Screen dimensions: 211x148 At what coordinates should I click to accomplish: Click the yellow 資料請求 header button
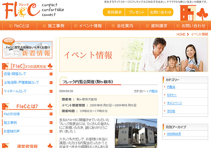click(x=114, y=12)
